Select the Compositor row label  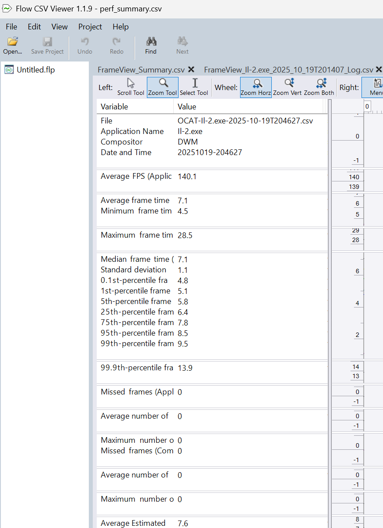pos(122,142)
